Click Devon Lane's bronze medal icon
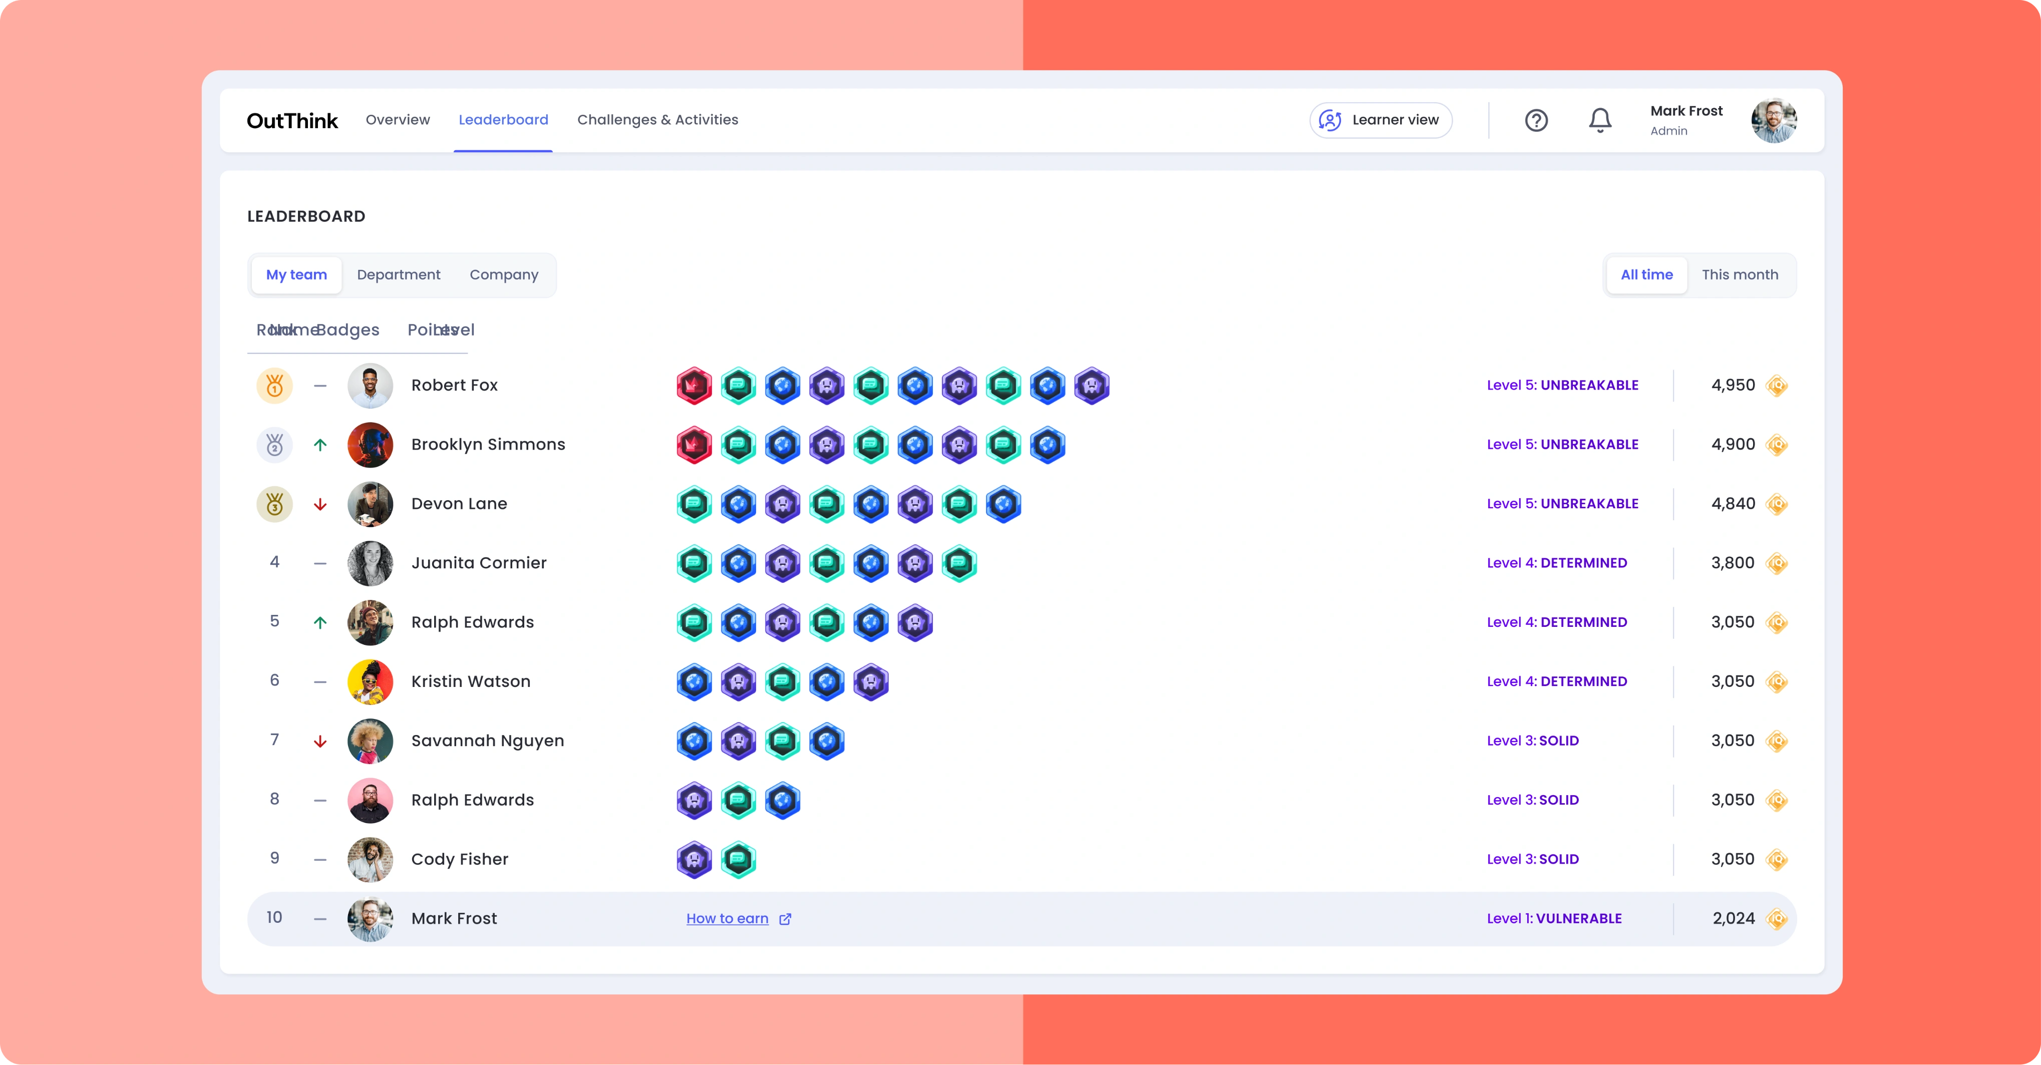The width and height of the screenshot is (2041, 1065). pos(275,503)
